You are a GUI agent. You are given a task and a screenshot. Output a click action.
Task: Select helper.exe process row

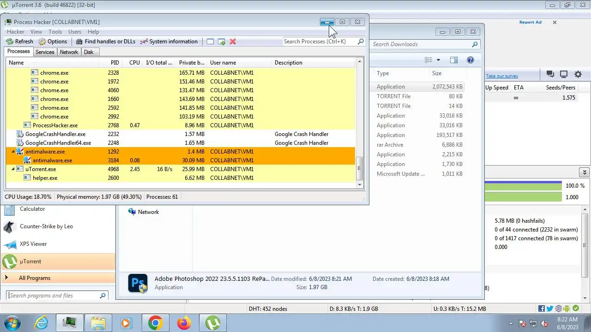tap(181, 178)
